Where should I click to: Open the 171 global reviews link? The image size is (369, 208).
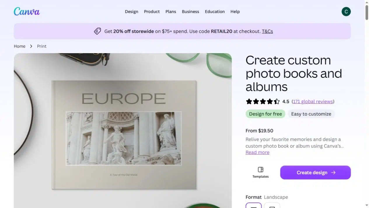[313, 101]
